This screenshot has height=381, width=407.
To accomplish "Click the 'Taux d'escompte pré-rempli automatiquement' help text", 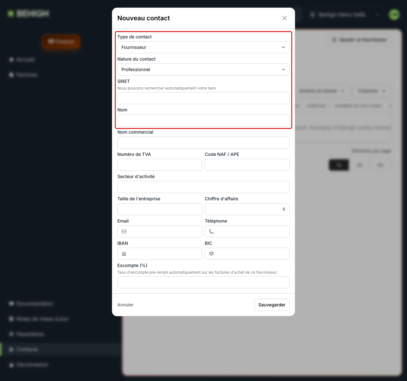I will coord(197,272).
